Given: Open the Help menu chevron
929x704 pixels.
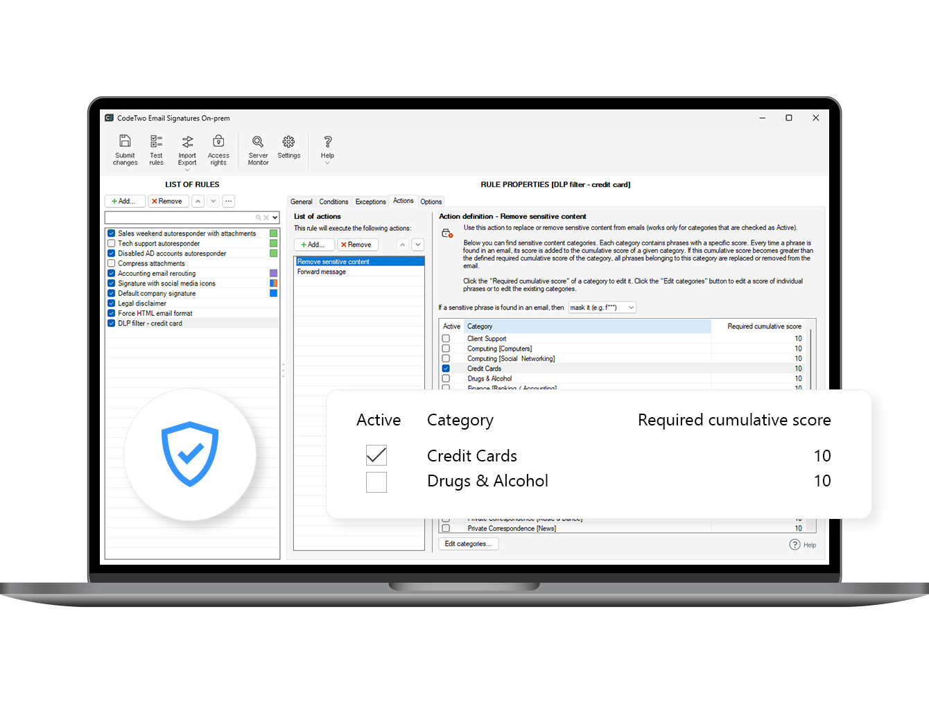Looking at the screenshot, I should click(x=327, y=162).
